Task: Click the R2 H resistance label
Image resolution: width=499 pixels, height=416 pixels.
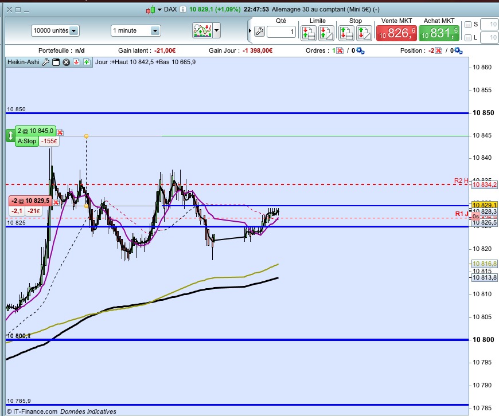Action: (461, 180)
